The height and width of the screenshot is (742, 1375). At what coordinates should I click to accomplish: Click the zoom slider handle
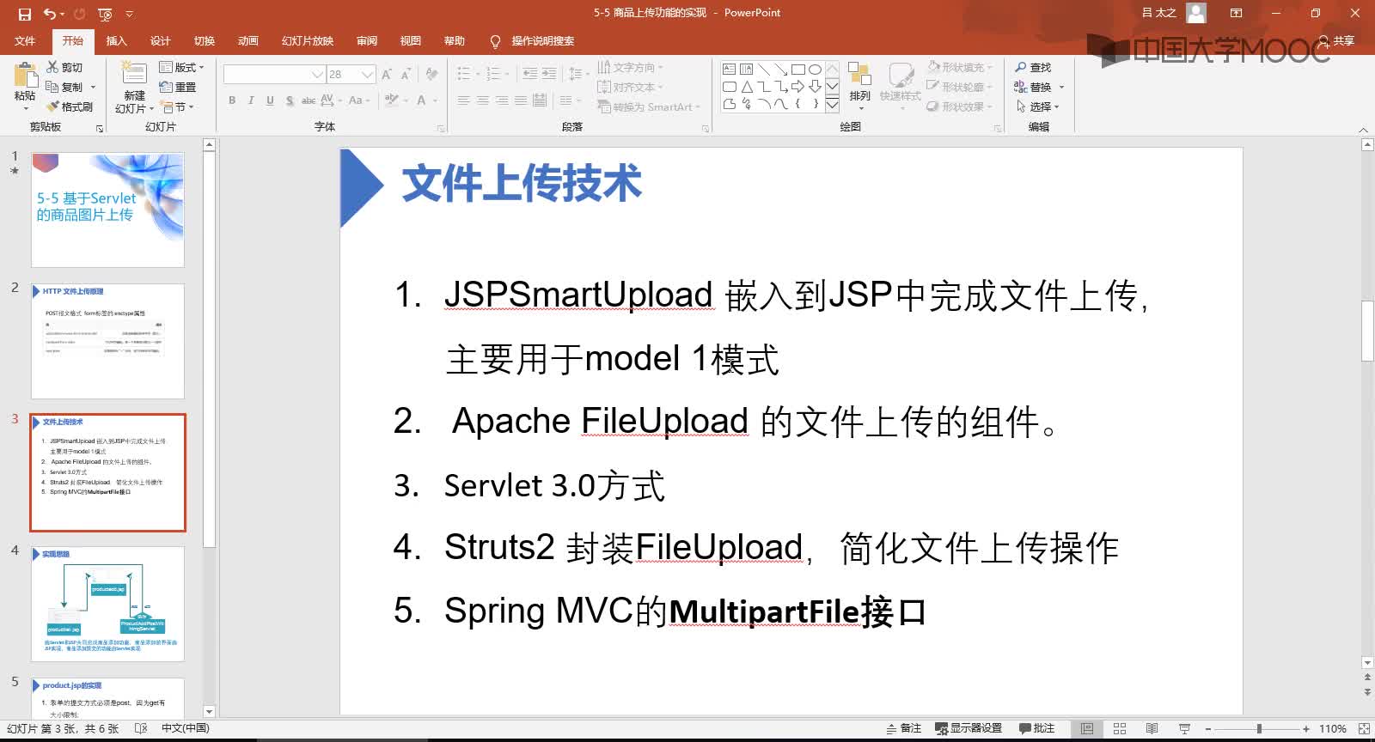(x=1259, y=728)
